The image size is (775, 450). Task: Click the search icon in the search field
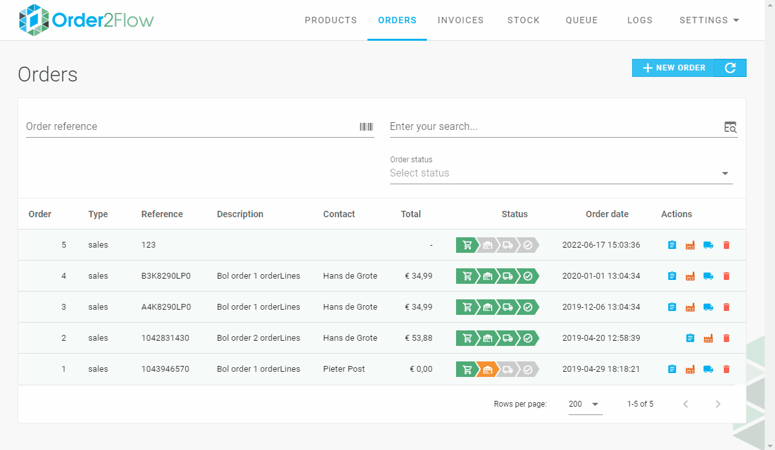point(730,127)
